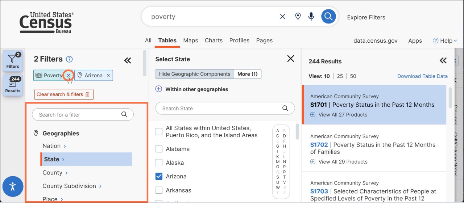This screenshot has width=464, height=203.
Task: Switch to the Maps tab
Action: [x=191, y=41]
